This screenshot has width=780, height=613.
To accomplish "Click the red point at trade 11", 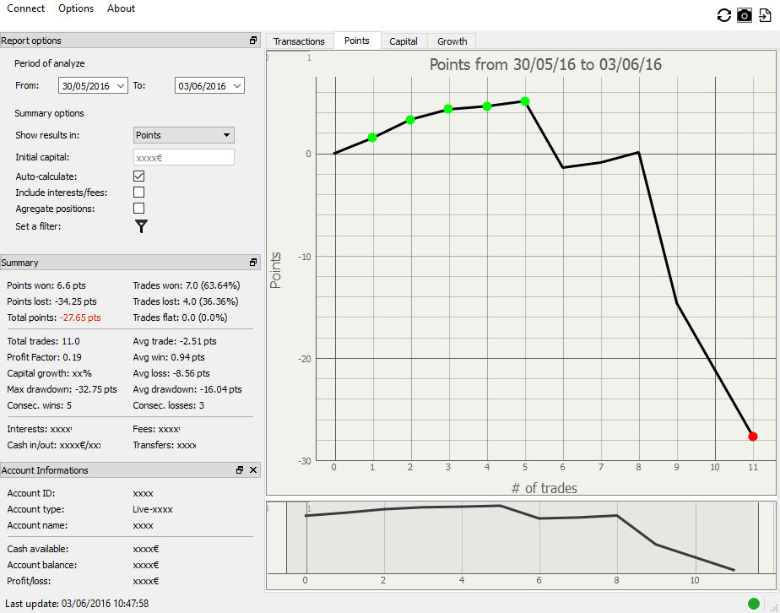I will coord(753,437).
